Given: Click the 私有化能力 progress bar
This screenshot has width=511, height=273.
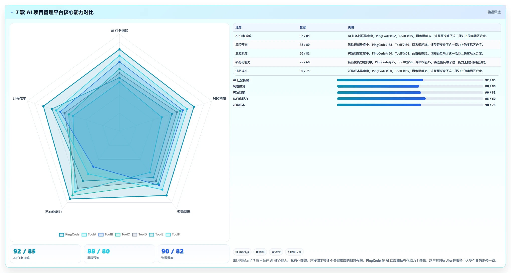Looking at the screenshot, I should click(410, 99).
